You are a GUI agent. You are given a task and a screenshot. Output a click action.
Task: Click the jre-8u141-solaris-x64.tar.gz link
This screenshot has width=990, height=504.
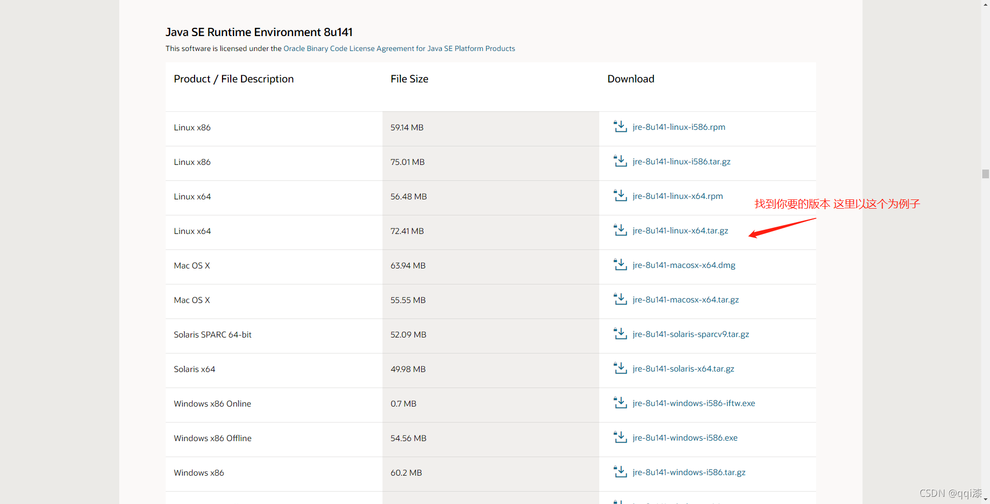[x=683, y=369]
